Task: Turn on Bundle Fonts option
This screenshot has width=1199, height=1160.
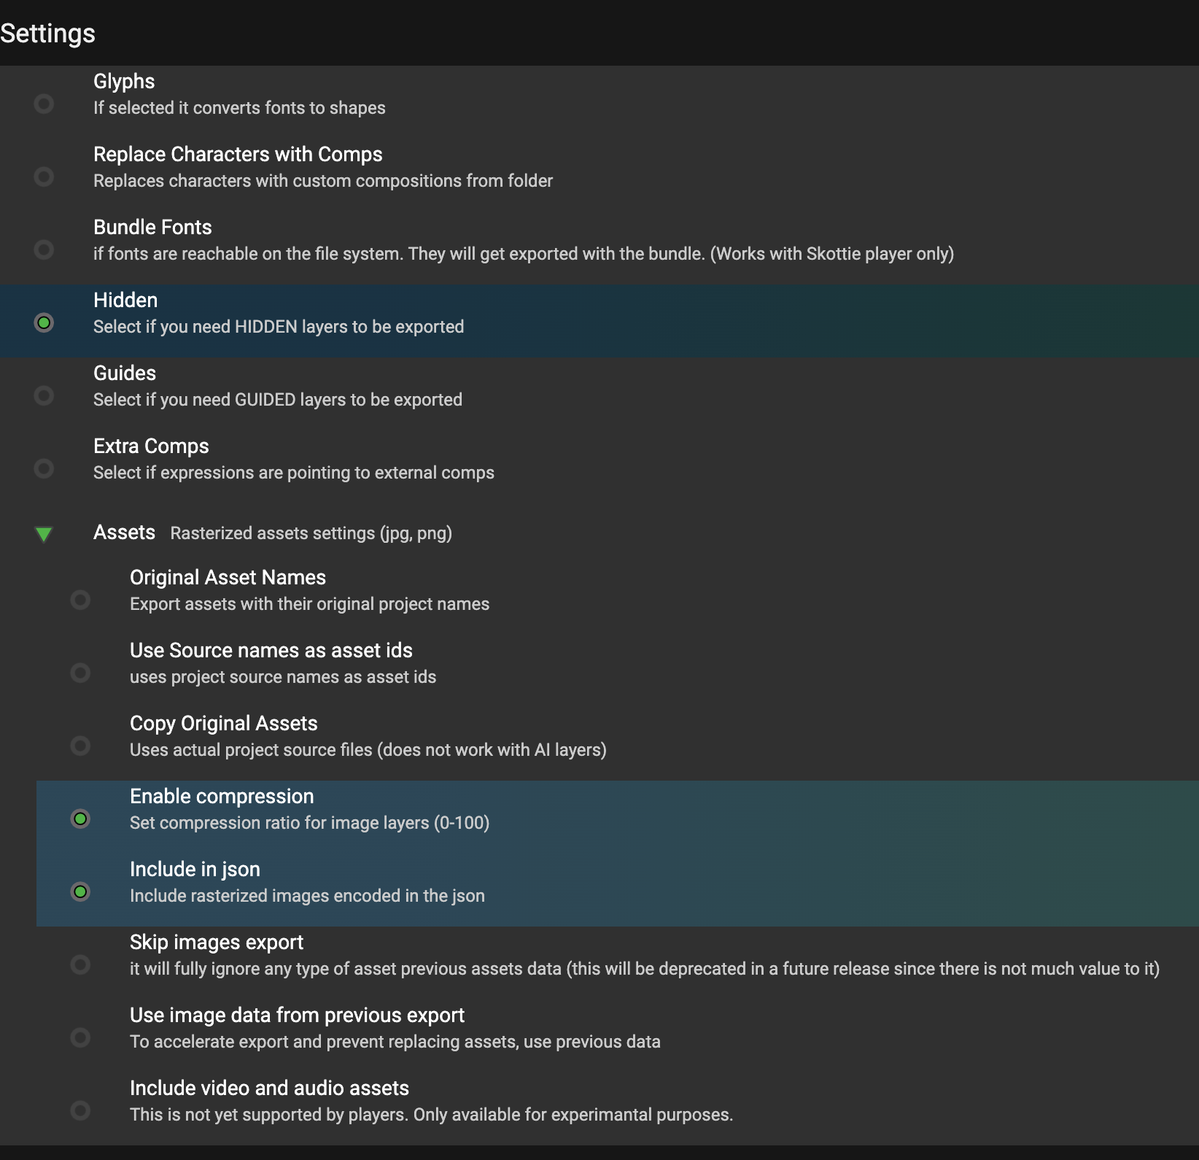Action: click(44, 250)
